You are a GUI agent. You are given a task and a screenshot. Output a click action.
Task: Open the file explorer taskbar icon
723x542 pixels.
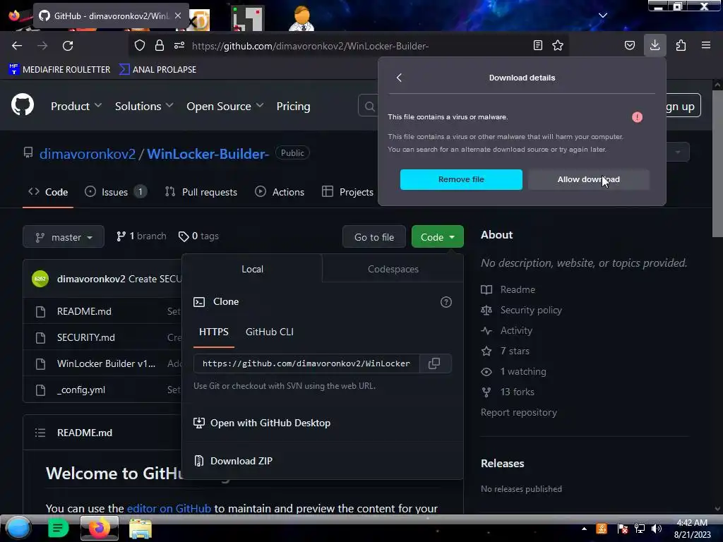(x=141, y=528)
